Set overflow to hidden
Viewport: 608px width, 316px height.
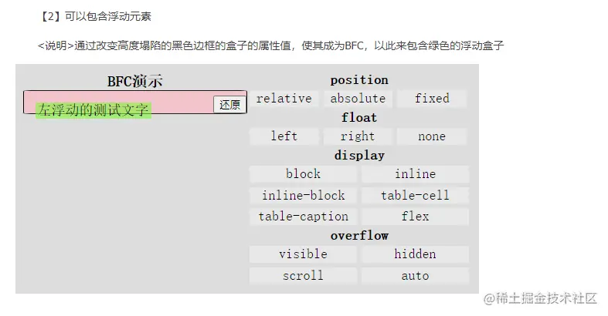pos(415,254)
